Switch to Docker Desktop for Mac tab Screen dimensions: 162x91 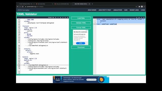(x=26, y=4)
